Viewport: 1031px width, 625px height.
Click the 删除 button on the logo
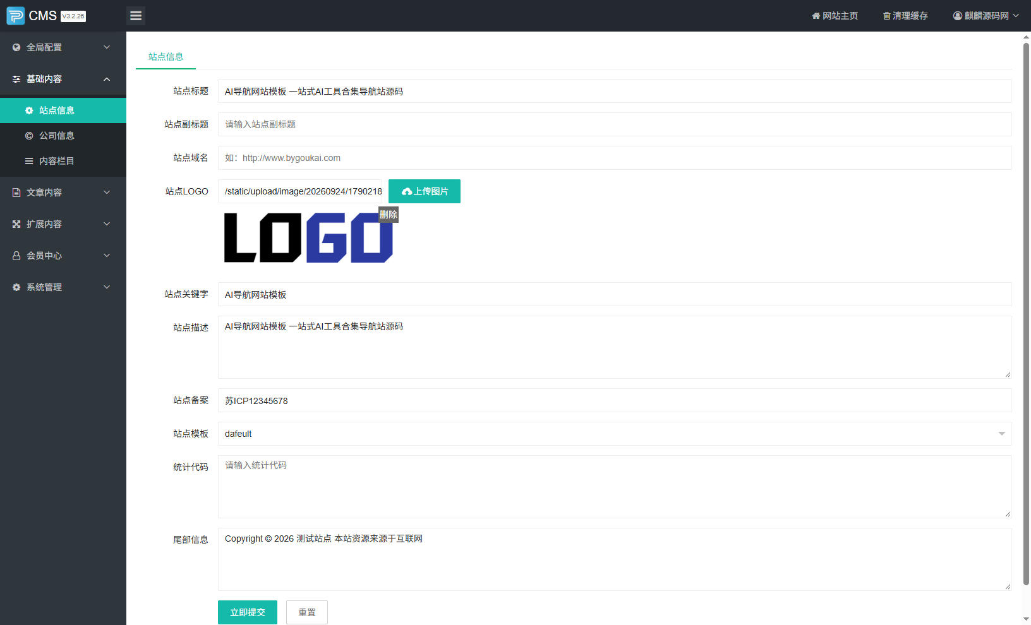[x=389, y=215]
